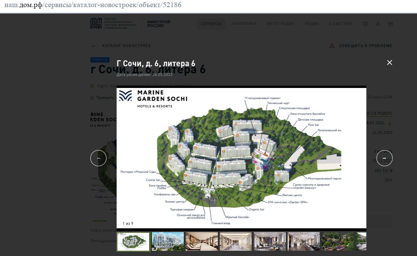This screenshot has height=256, width=417.
Task: Click the СЗ РЕВЕРС developer link
Action: (379, 113)
